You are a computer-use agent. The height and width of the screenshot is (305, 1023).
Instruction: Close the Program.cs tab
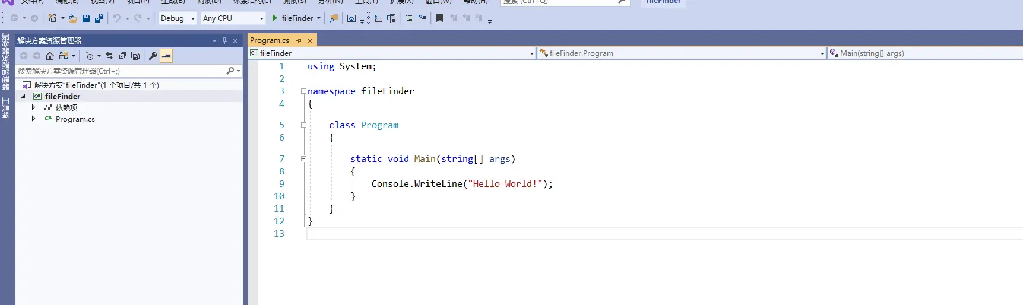(x=310, y=40)
